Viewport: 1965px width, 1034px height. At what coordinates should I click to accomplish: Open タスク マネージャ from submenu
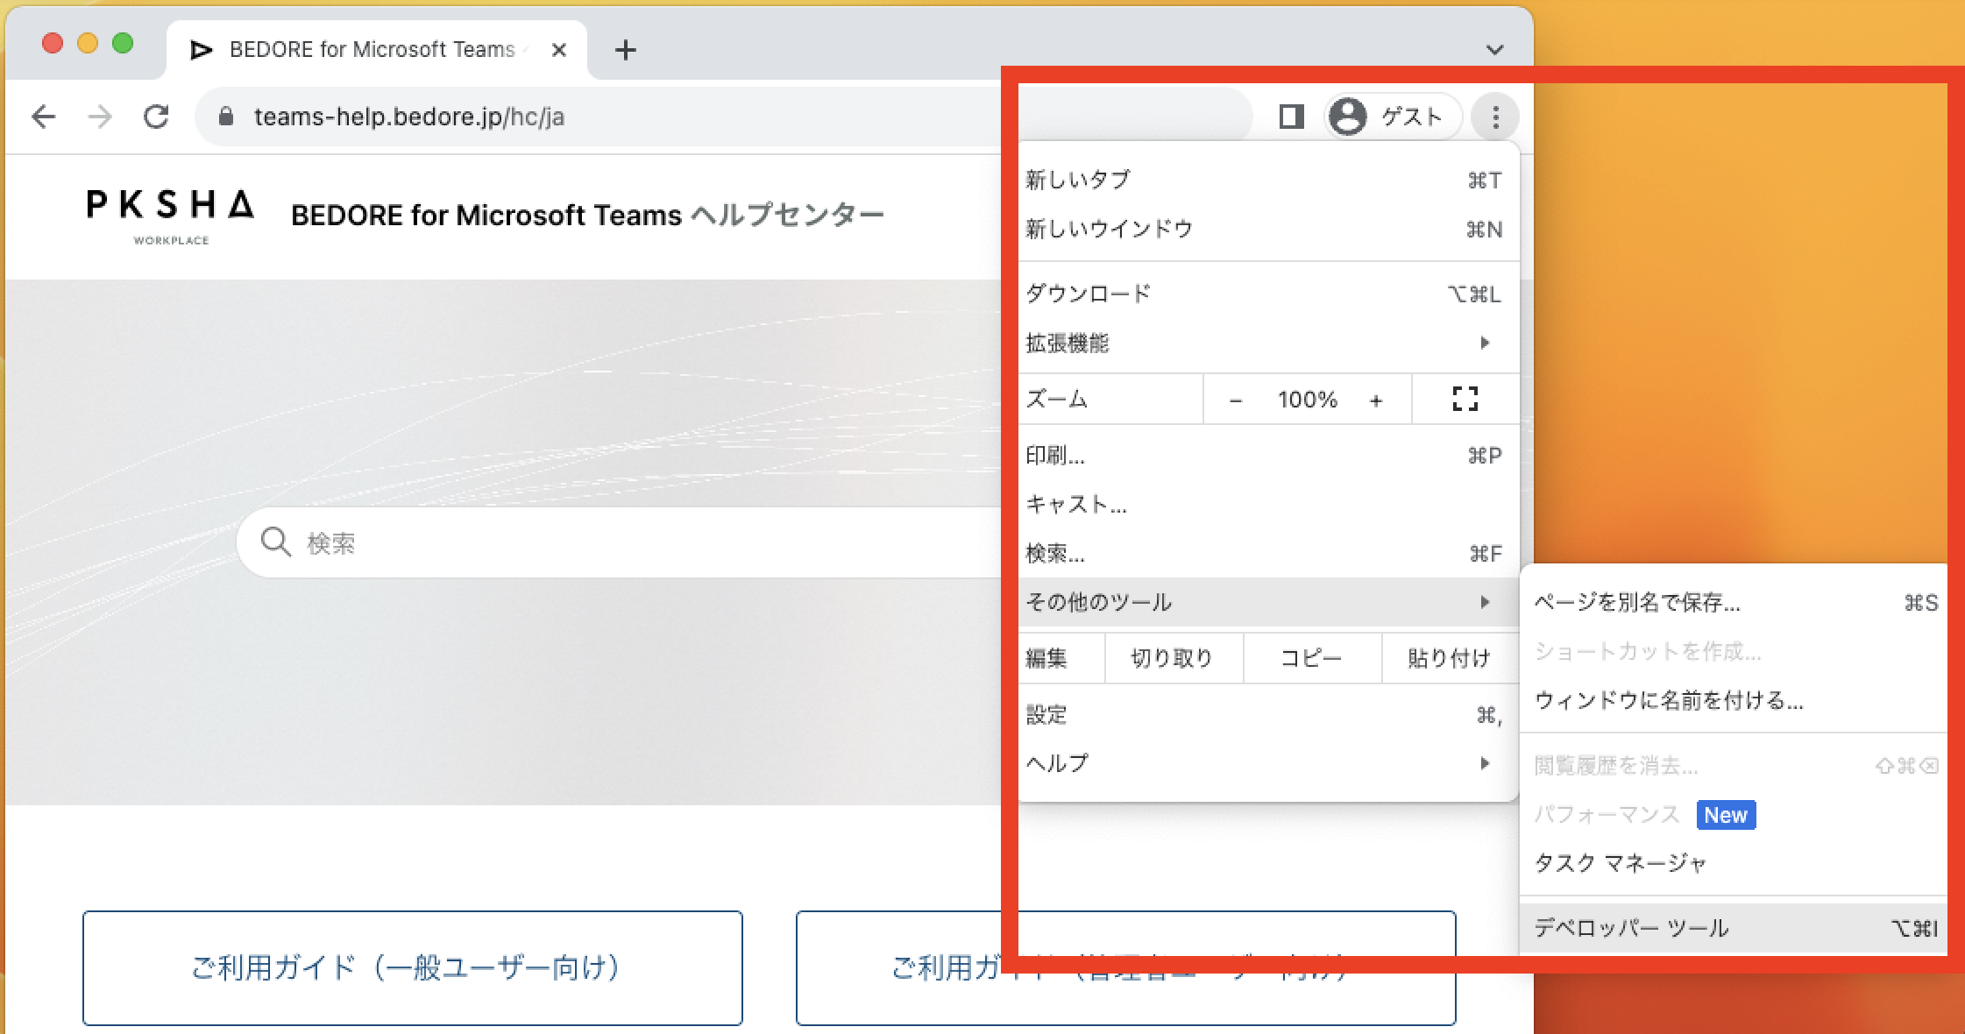[1734, 864]
